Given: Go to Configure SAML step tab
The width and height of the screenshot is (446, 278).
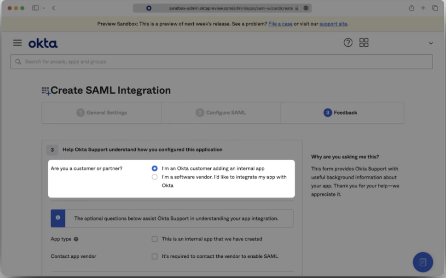Looking at the screenshot, I should click(x=221, y=113).
